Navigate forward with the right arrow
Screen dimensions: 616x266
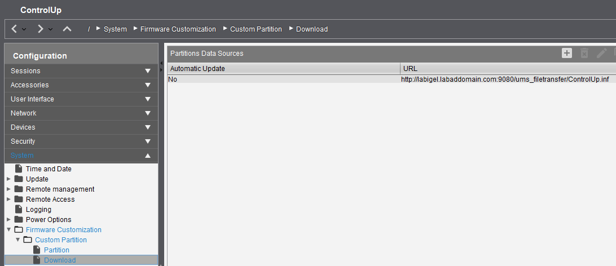click(x=40, y=29)
